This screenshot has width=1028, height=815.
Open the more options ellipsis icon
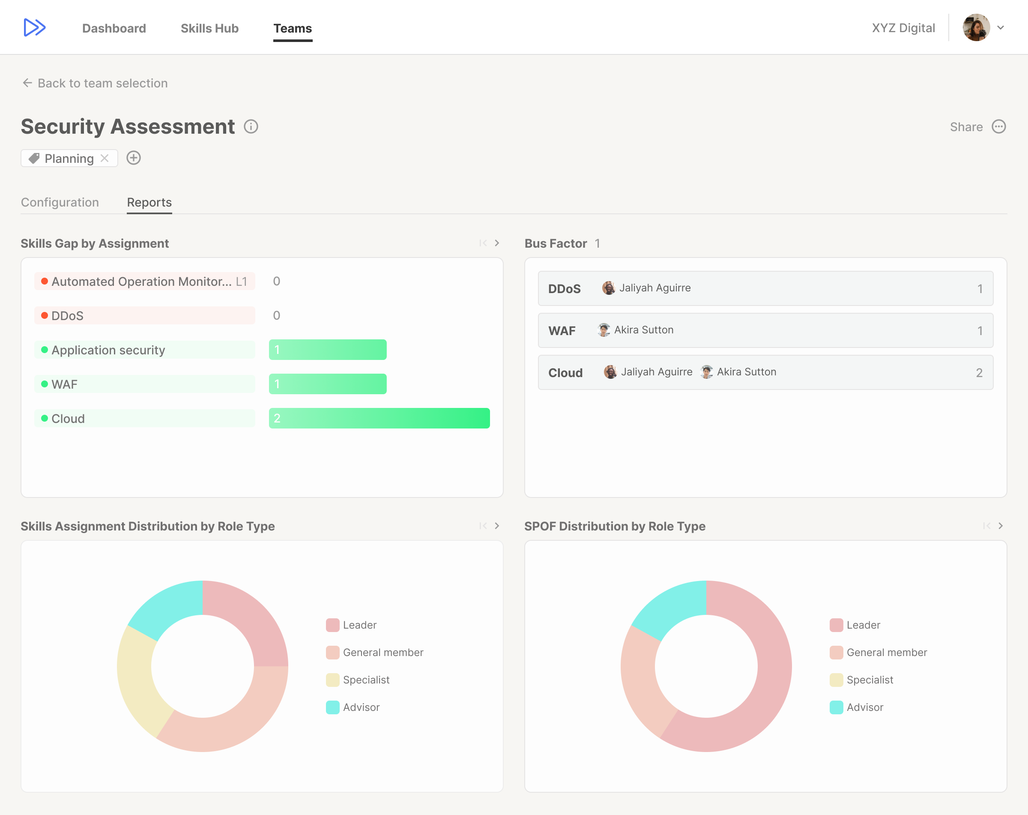(998, 126)
